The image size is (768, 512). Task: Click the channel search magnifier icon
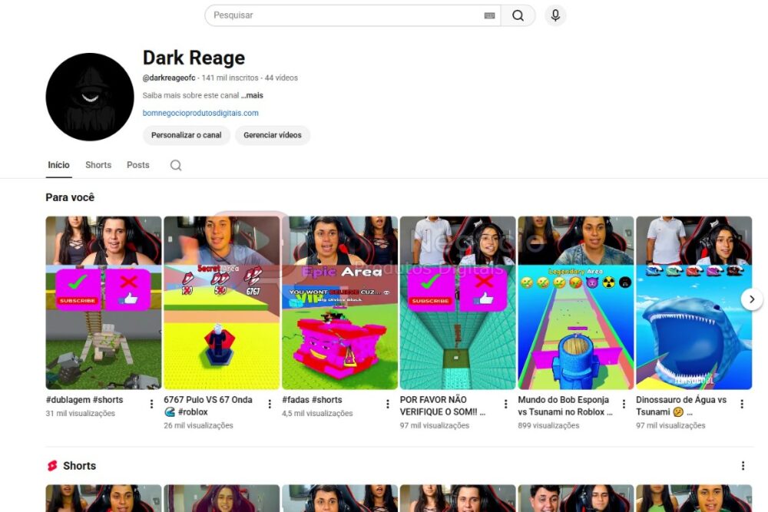tap(176, 165)
